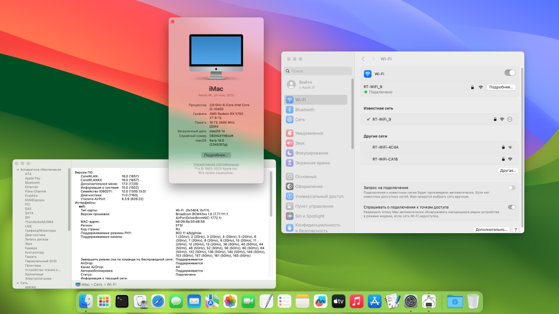Image resolution: width=559 pixels, height=314 pixels.
Task: Launch Safari from the Dock
Action: (x=158, y=302)
